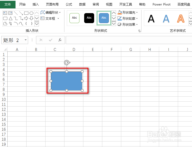Apply the blue WordArt style A
Image resolution: width=192 pixels, height=147 pixels.
166,19
